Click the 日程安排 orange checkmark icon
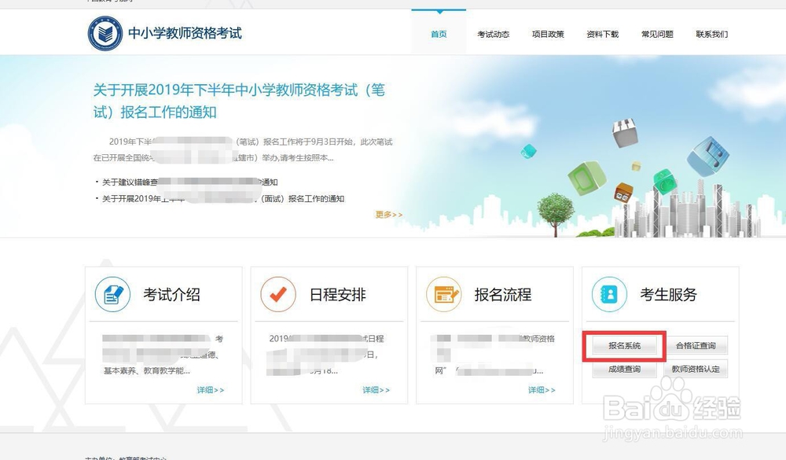 point(278,293)
